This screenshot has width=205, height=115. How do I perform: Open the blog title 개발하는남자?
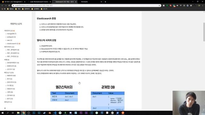pos(16,24)
